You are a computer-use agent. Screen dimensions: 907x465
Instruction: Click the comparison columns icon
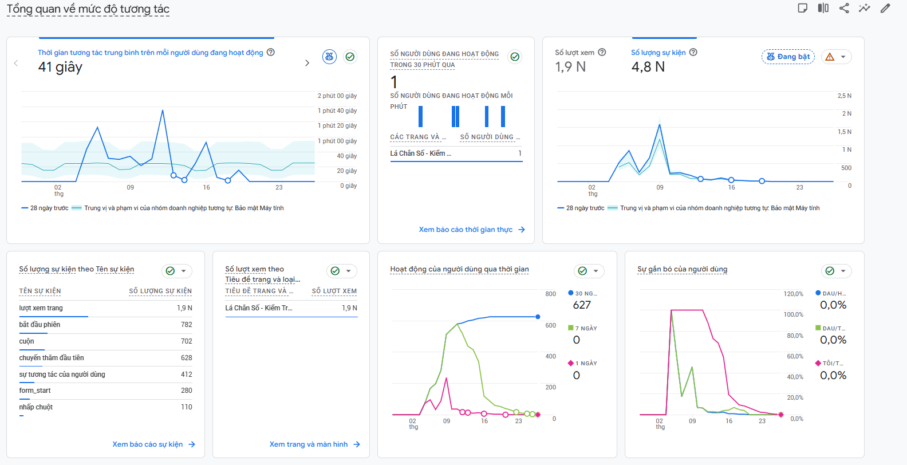pyautogui.click(x=823, y=8)
